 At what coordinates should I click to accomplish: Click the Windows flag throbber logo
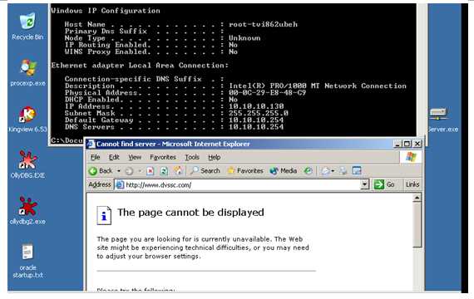[411, 157]
